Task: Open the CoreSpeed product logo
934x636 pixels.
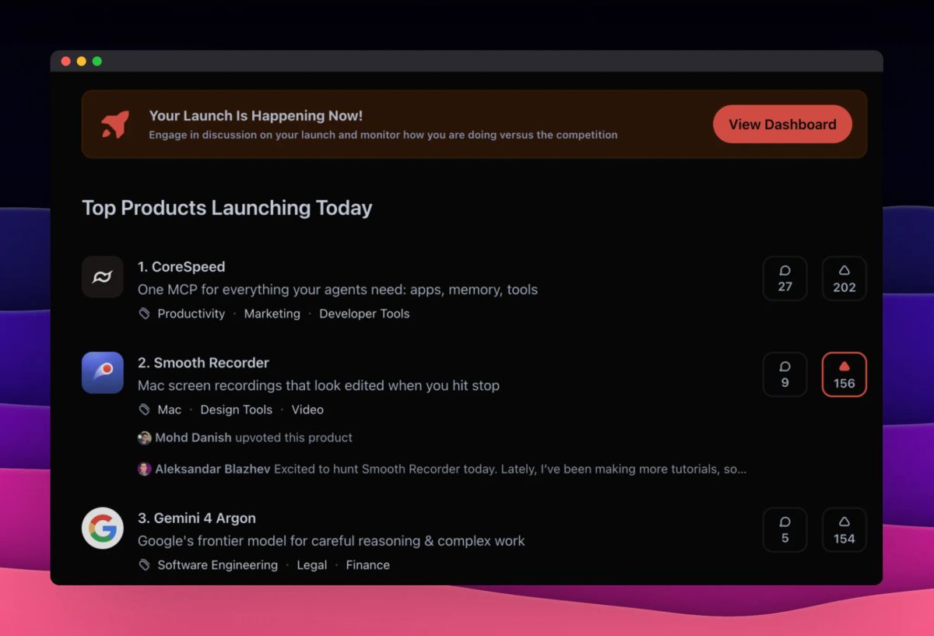Action: (x=103, y=277)
